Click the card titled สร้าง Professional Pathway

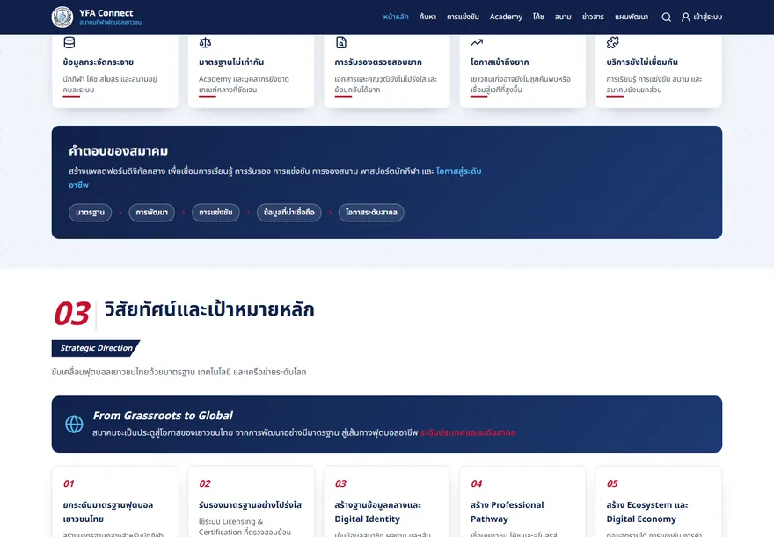pyautogui.click(x=522, y=502)
